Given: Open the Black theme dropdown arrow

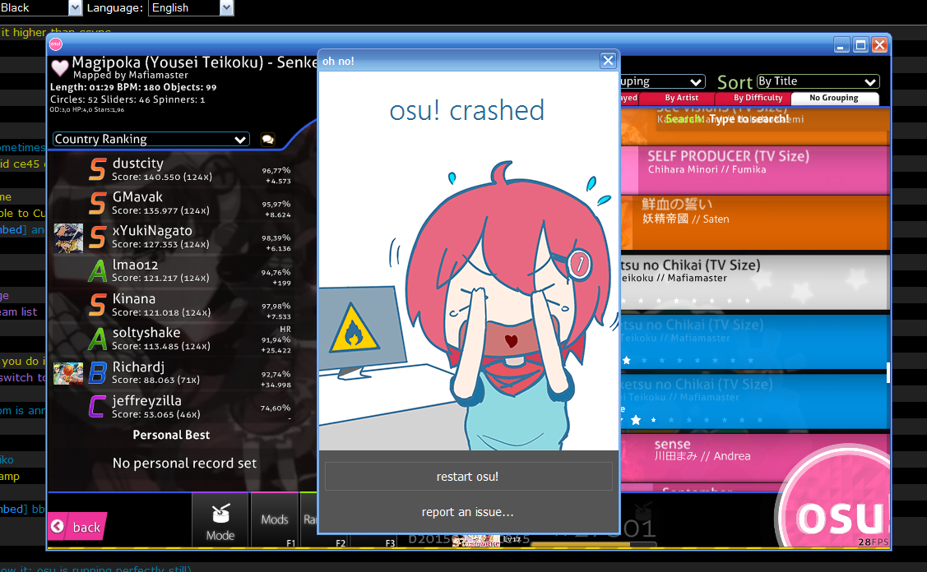Looking at the screenshot, I should click(75, 7).
